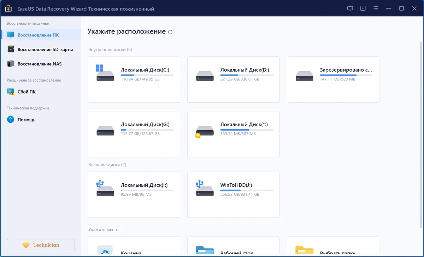
Task: Click the locked drive icon of Локальный Диск(*:)
Action: click(x=205, y=131)
